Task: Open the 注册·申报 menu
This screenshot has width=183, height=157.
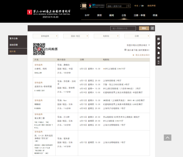Action: point(140,15)
